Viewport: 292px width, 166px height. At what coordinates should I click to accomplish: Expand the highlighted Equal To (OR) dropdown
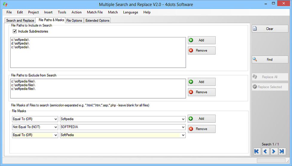(x=56, y=135)
